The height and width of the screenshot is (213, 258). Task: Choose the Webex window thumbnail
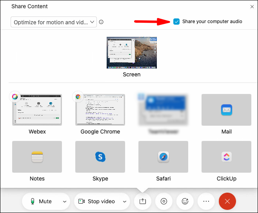[x=37, y=110]
